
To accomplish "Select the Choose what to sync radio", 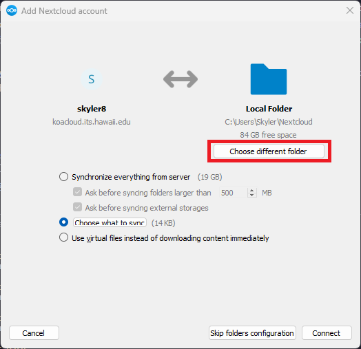I will (x=63, y=222).
